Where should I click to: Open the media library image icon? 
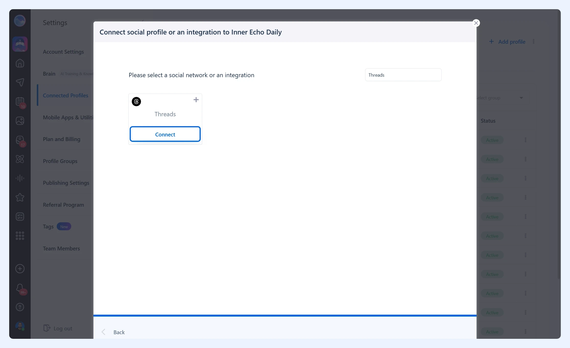click(x=20, y=121)
